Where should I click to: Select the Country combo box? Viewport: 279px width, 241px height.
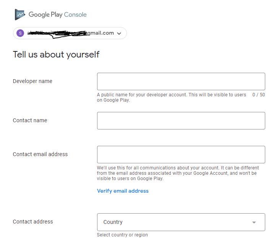tap(181, 222)
